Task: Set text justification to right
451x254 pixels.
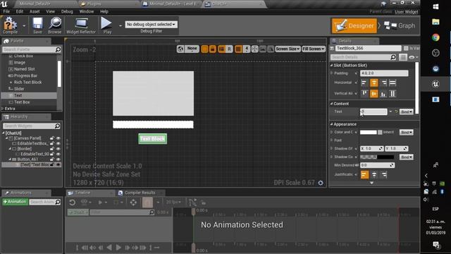Action: [x=383, y=174]
